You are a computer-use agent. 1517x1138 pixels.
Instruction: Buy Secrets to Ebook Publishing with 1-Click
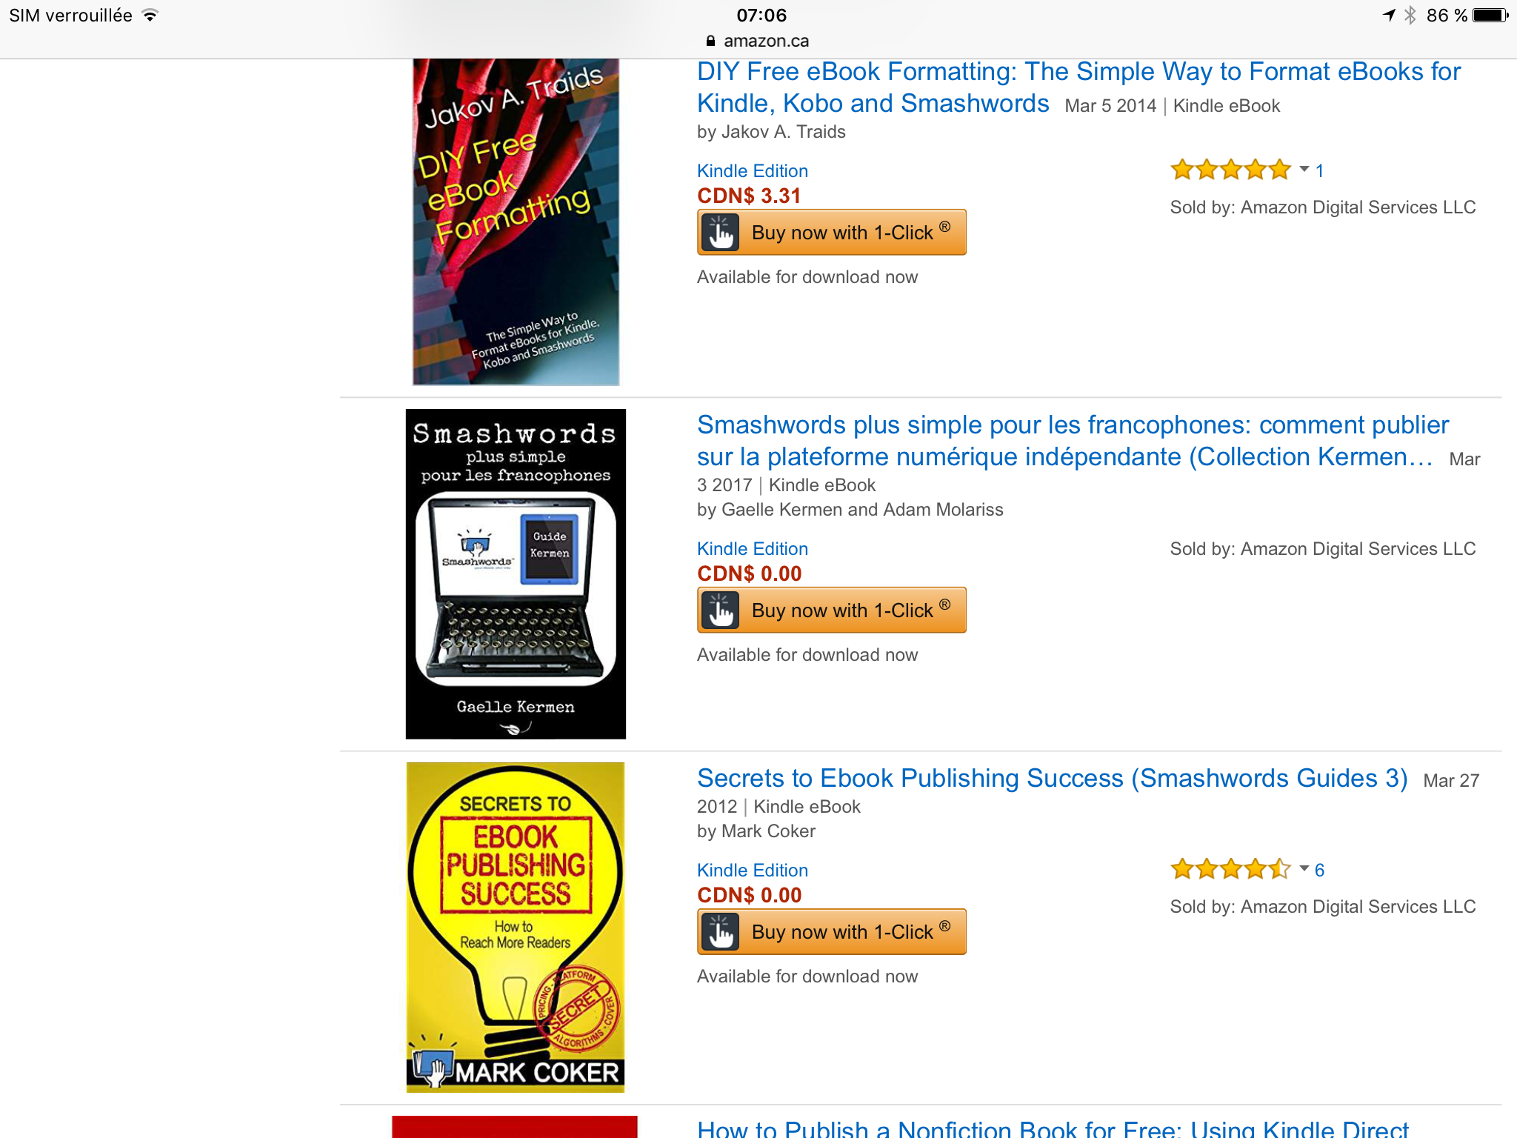click(x=832, y=932)
